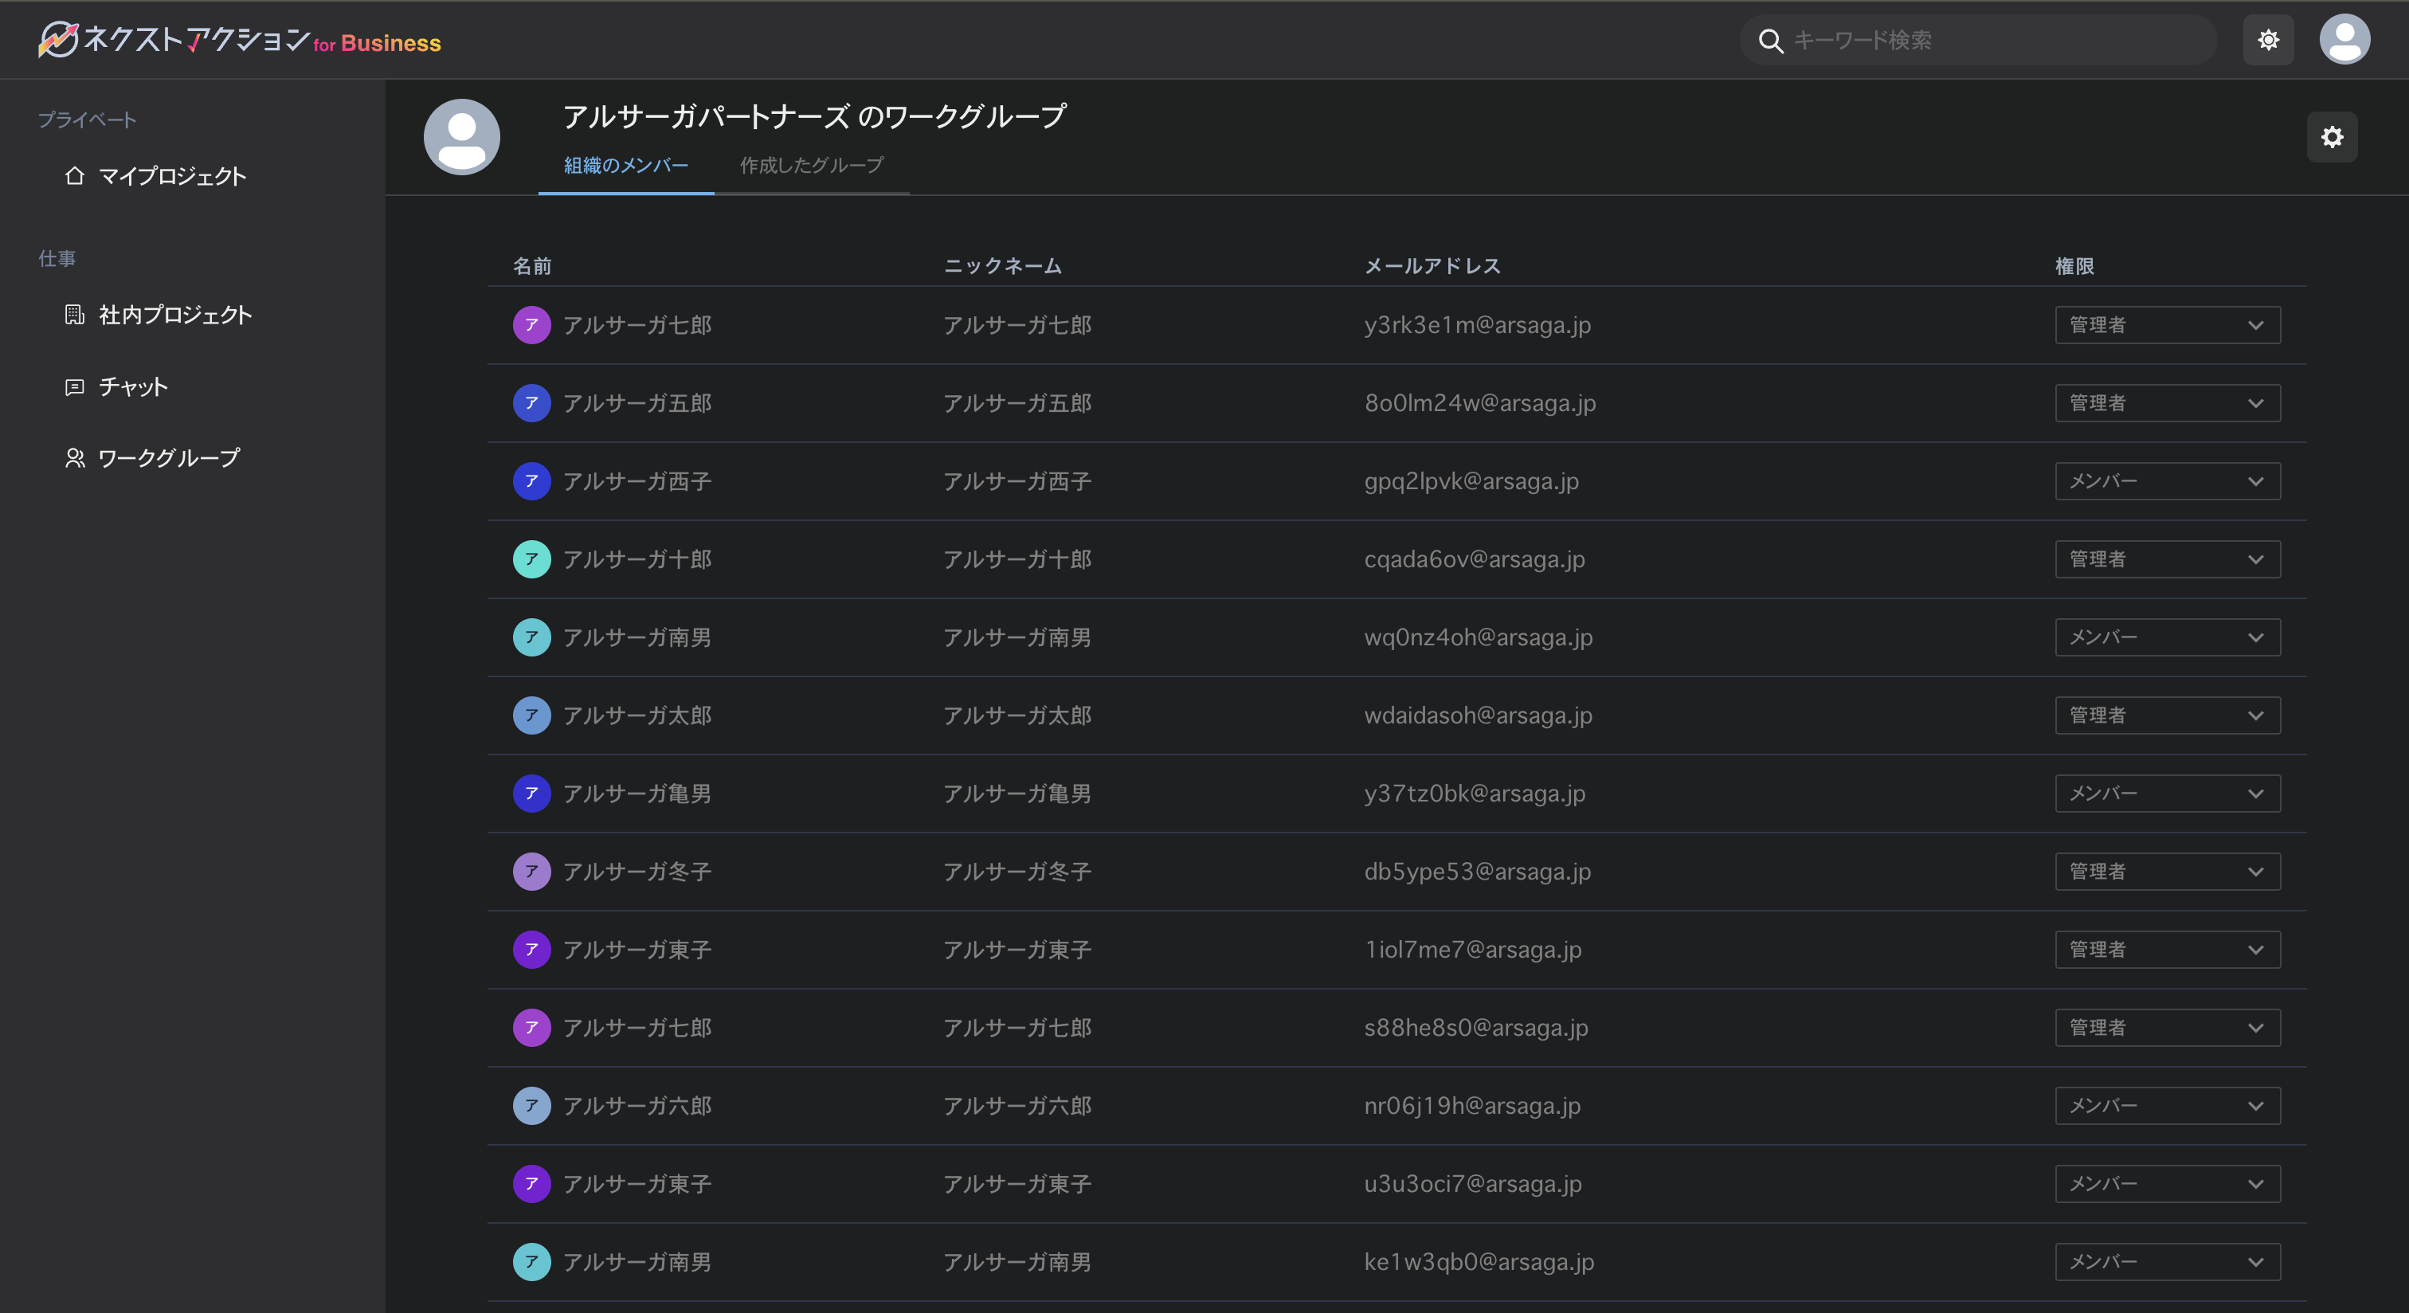Open チャット in sidebar
2409x1313 pixels.
[116, 386]
